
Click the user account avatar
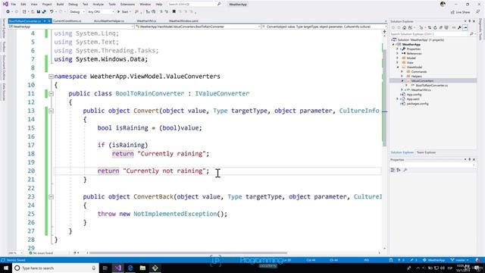coord(443,4)
